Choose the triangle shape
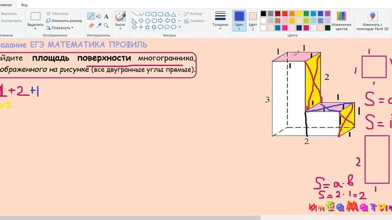Image resolution: width=392 pixels, height=220 pixels. (x=173, y=14)
